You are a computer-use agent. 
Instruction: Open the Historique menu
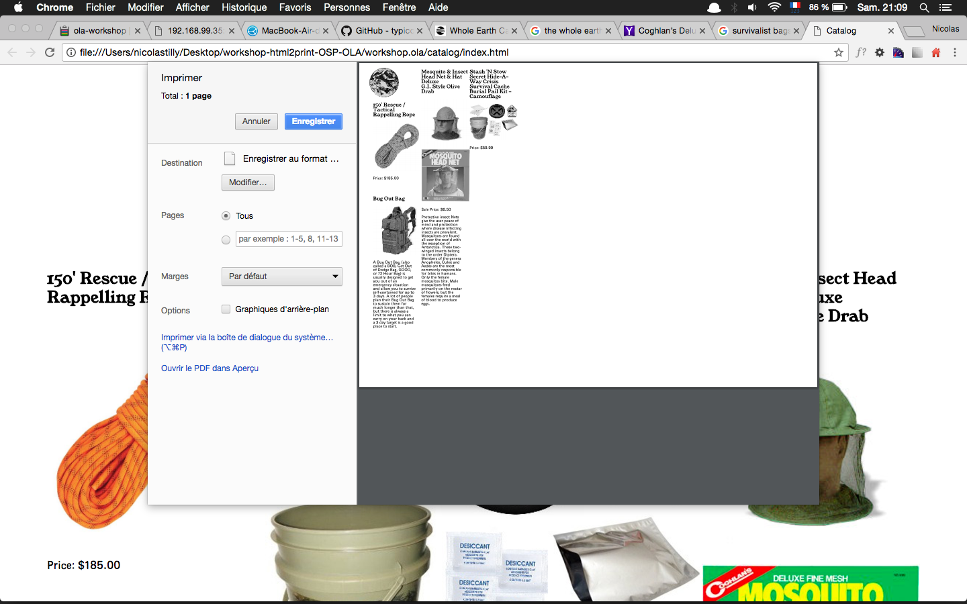(244, 7)
